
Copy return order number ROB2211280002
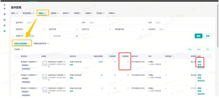tap(36, 75)
